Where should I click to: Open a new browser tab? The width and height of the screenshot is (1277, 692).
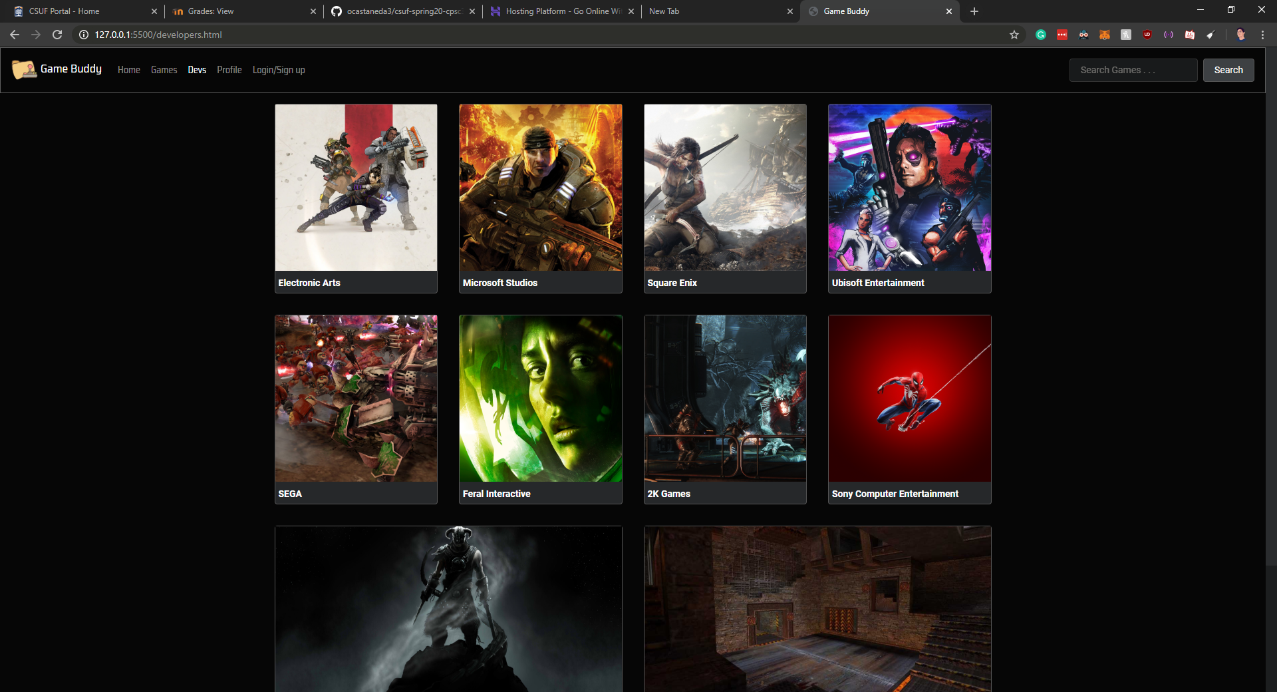pos(974,11)
